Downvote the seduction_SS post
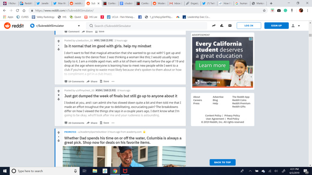 [x=59, y=49]
